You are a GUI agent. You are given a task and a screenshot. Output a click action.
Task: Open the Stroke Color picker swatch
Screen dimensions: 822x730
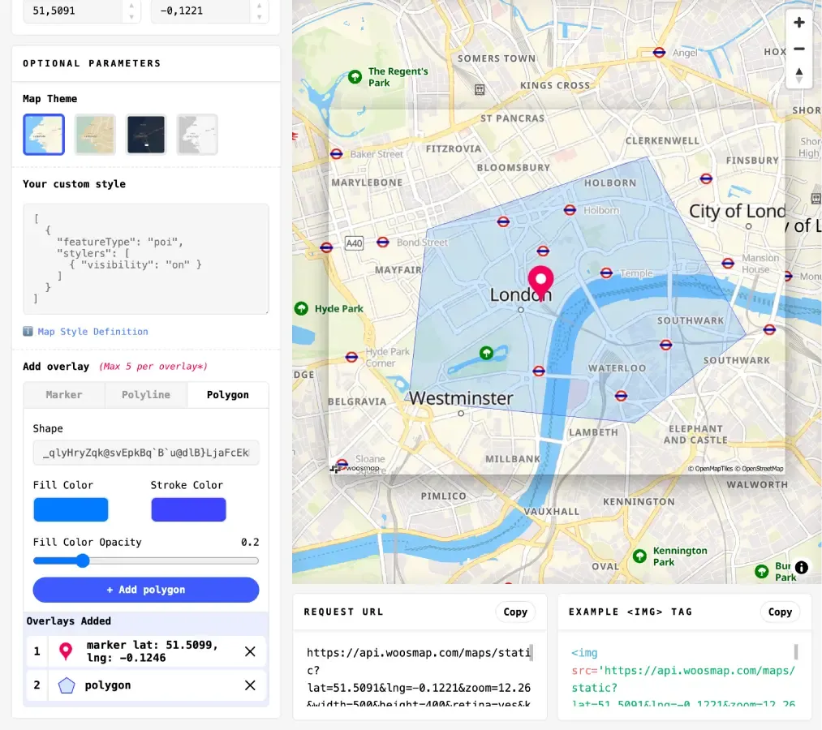[188, 509]
